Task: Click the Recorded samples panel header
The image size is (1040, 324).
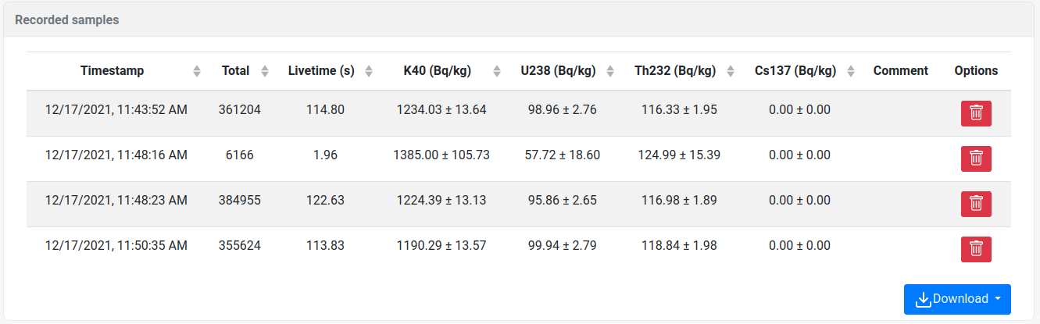Action: coord(67,20)
